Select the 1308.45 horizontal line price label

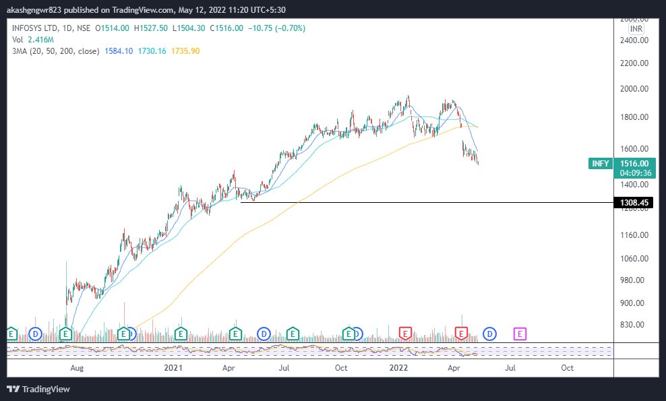[634, 203]
